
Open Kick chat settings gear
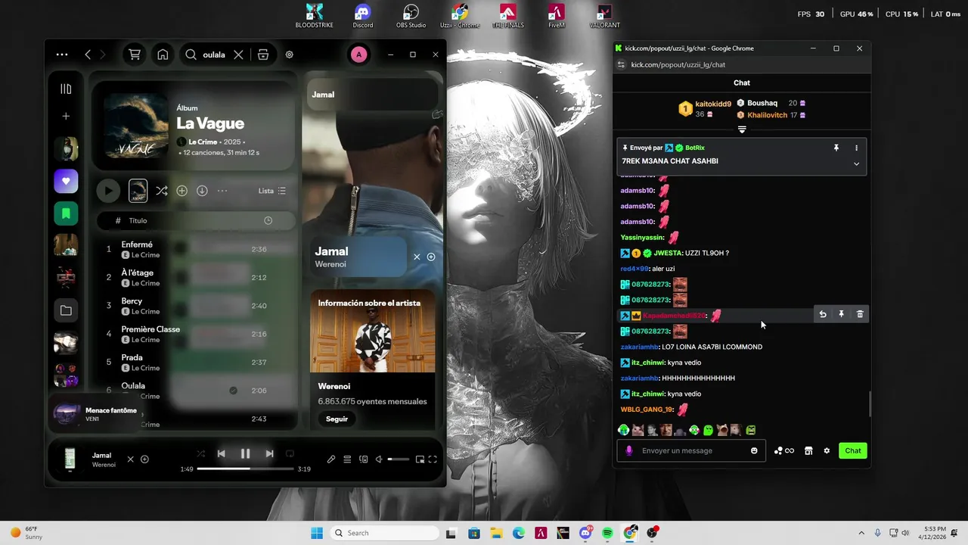tap(827, 450)
